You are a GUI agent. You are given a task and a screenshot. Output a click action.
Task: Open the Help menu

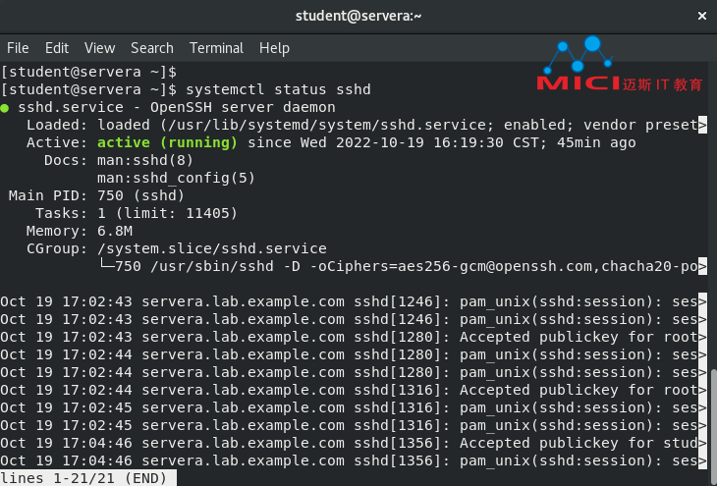click(274, 48)
